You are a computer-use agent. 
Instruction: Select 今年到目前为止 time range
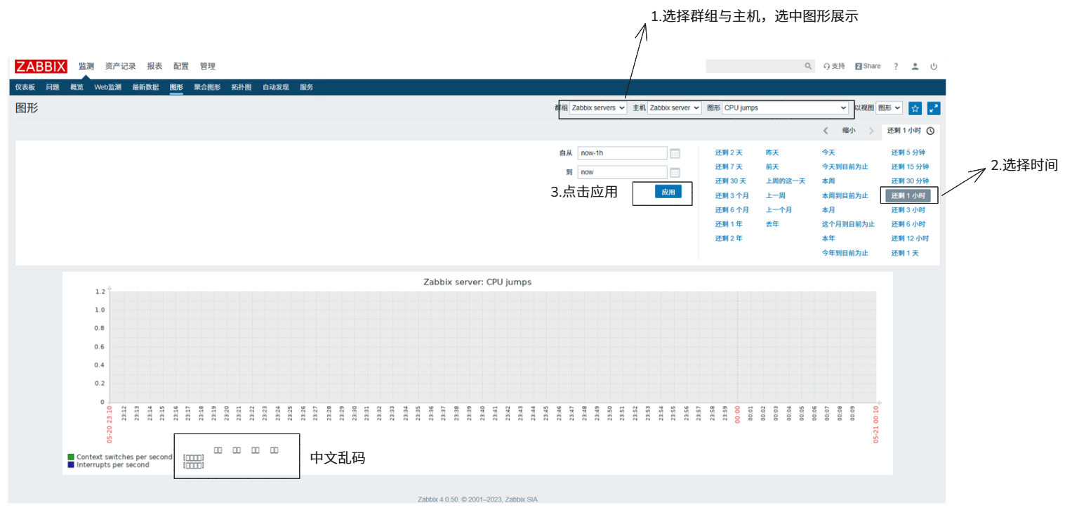point(845,253)
